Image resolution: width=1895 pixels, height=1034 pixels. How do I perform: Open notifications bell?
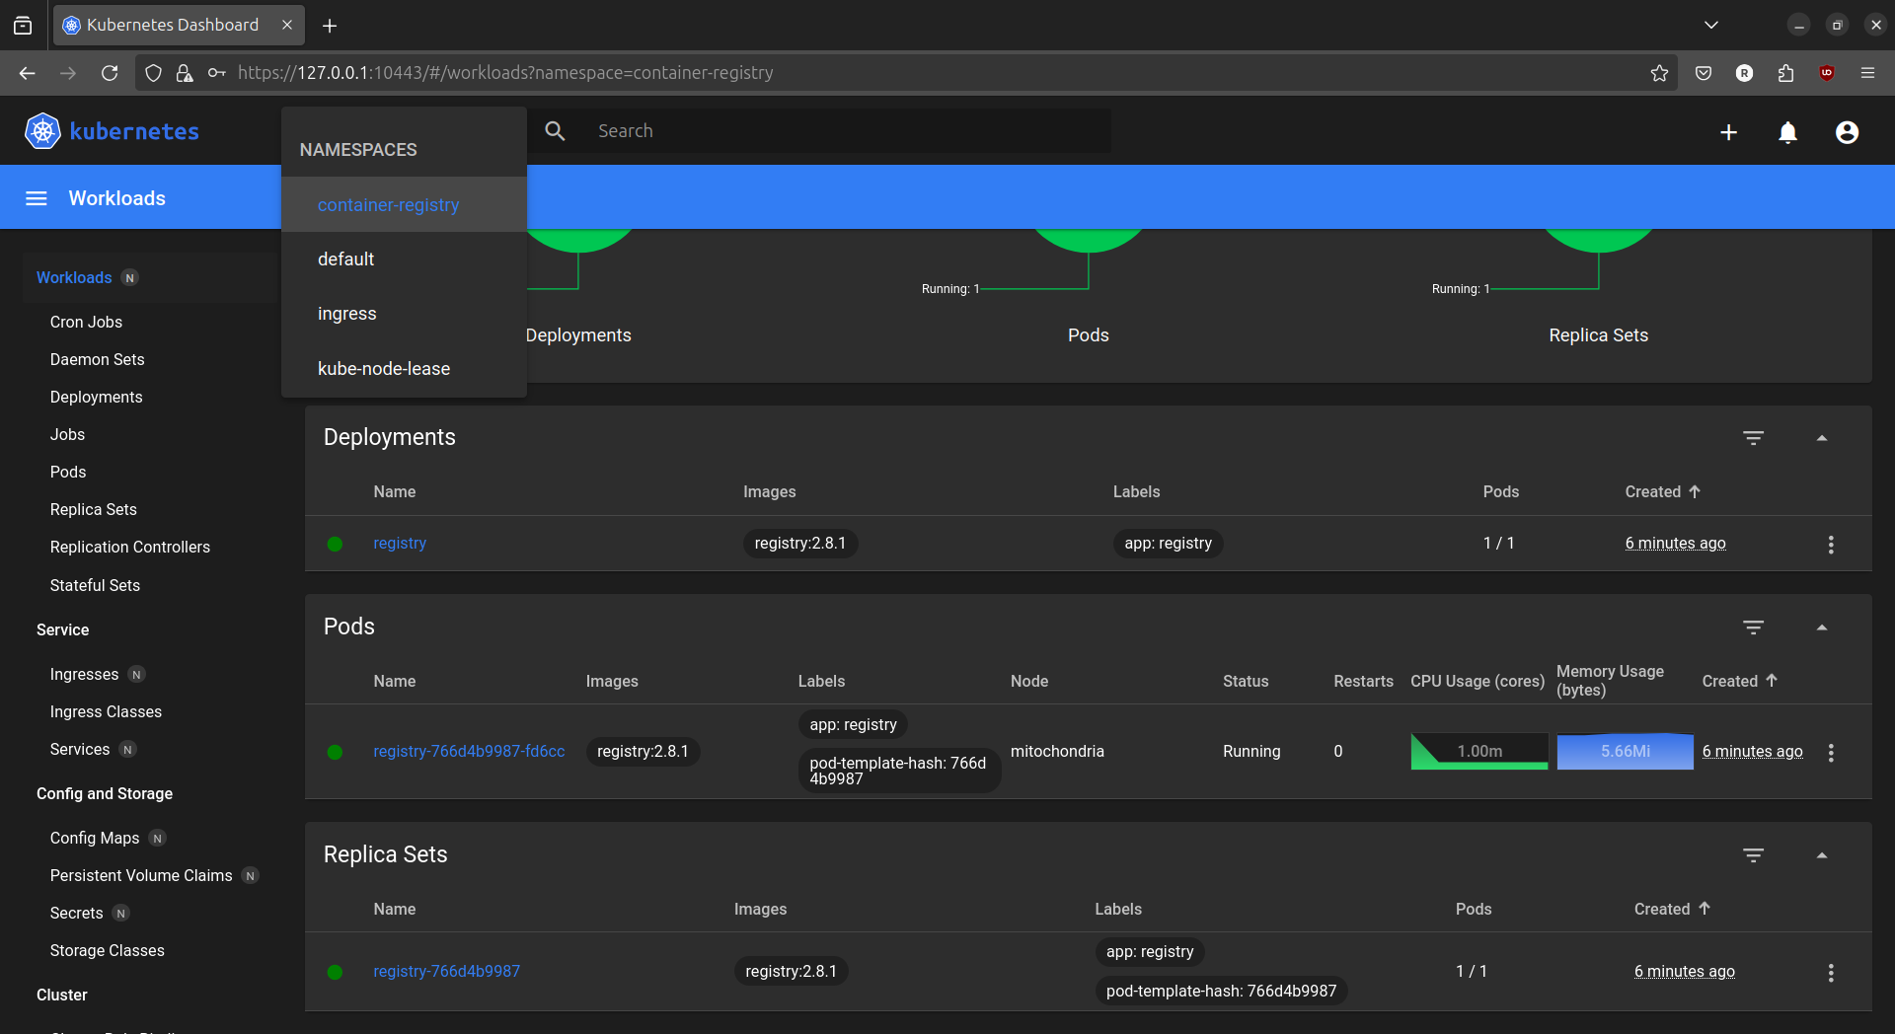(1787, 132)
